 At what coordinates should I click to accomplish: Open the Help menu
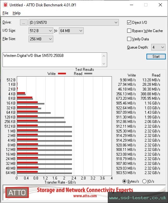tap(16, 13)
